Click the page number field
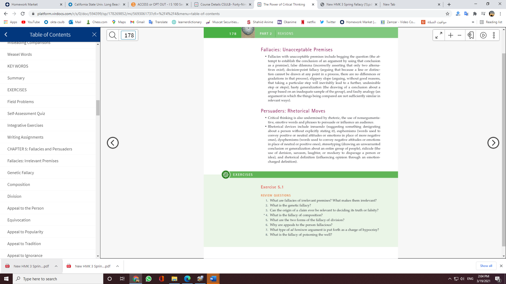Image resolution: width=506 pixels, height=284 pixels. 129,35
